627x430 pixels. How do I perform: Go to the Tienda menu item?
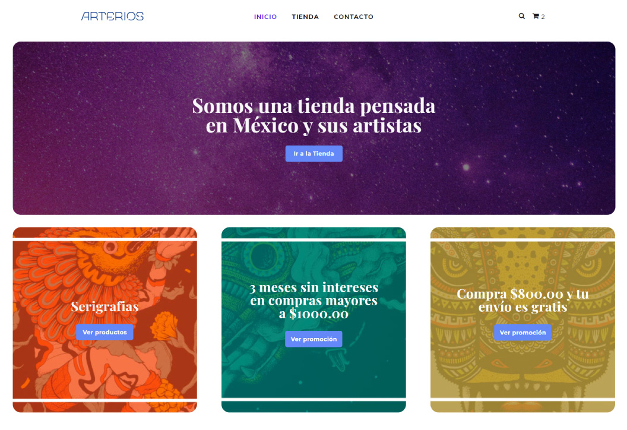[305, 17]
